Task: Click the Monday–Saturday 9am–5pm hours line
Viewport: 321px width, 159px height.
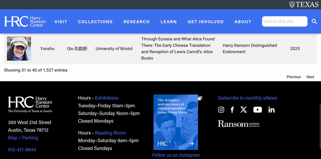Action: click(x=108, y=141)
